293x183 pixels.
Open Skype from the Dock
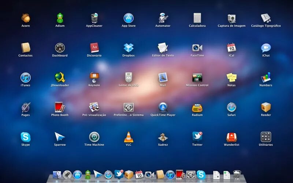201,175
